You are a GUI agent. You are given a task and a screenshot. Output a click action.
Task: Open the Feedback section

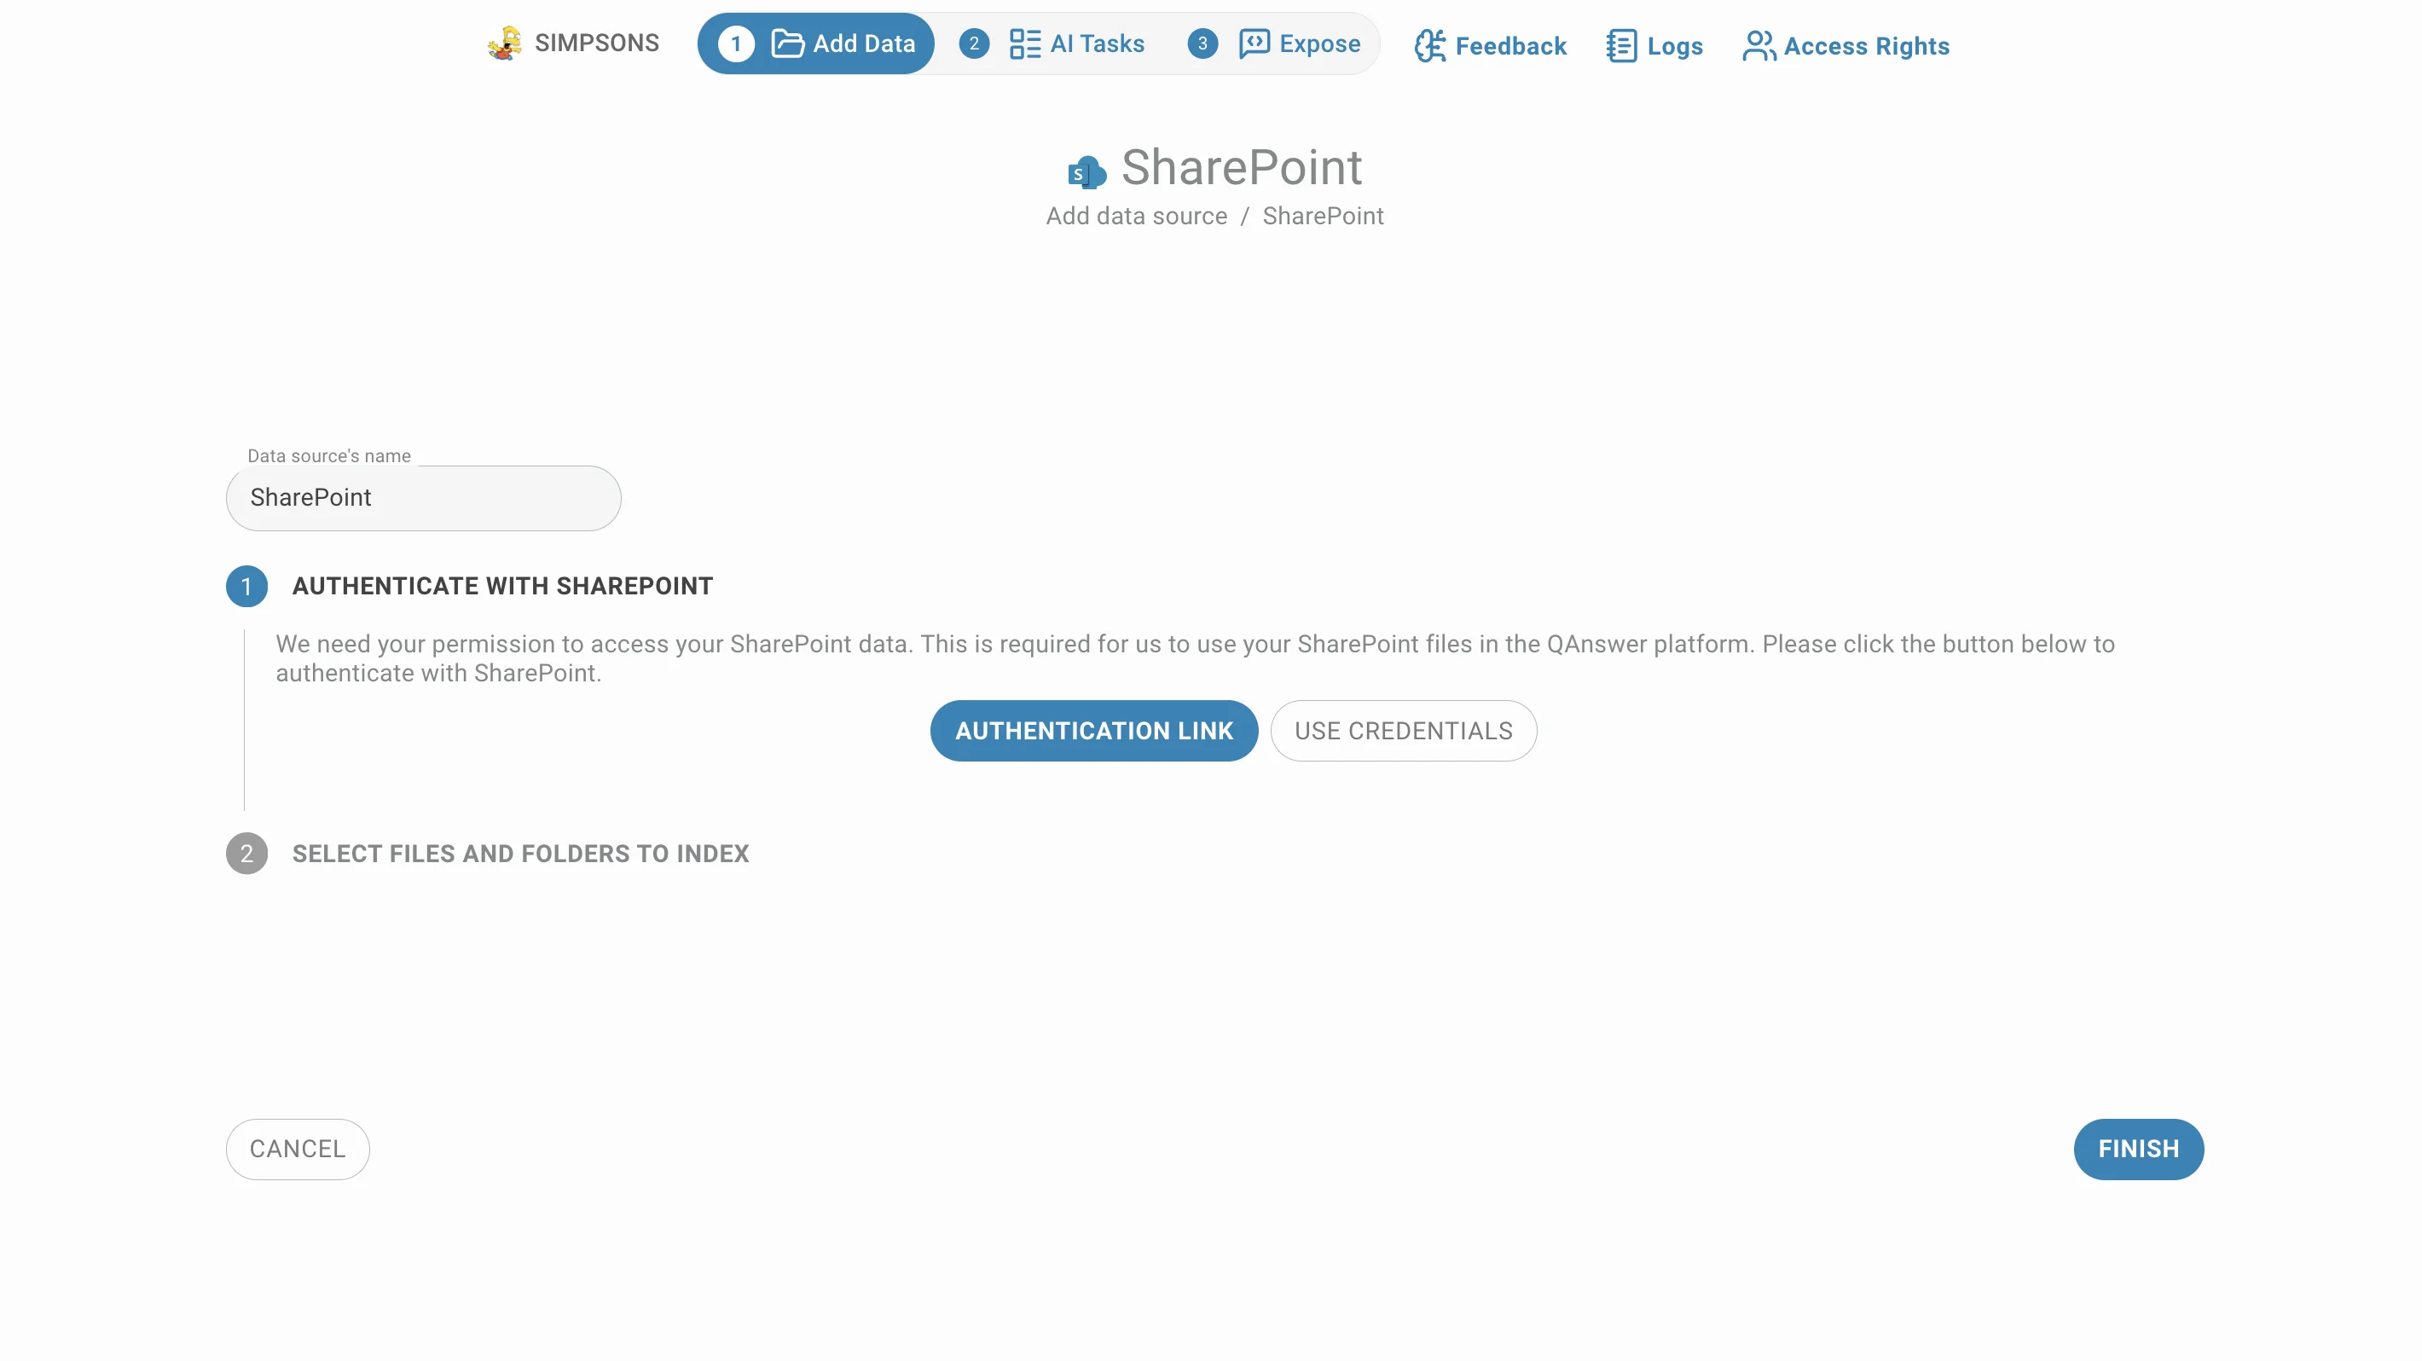tap(1490, 45)
